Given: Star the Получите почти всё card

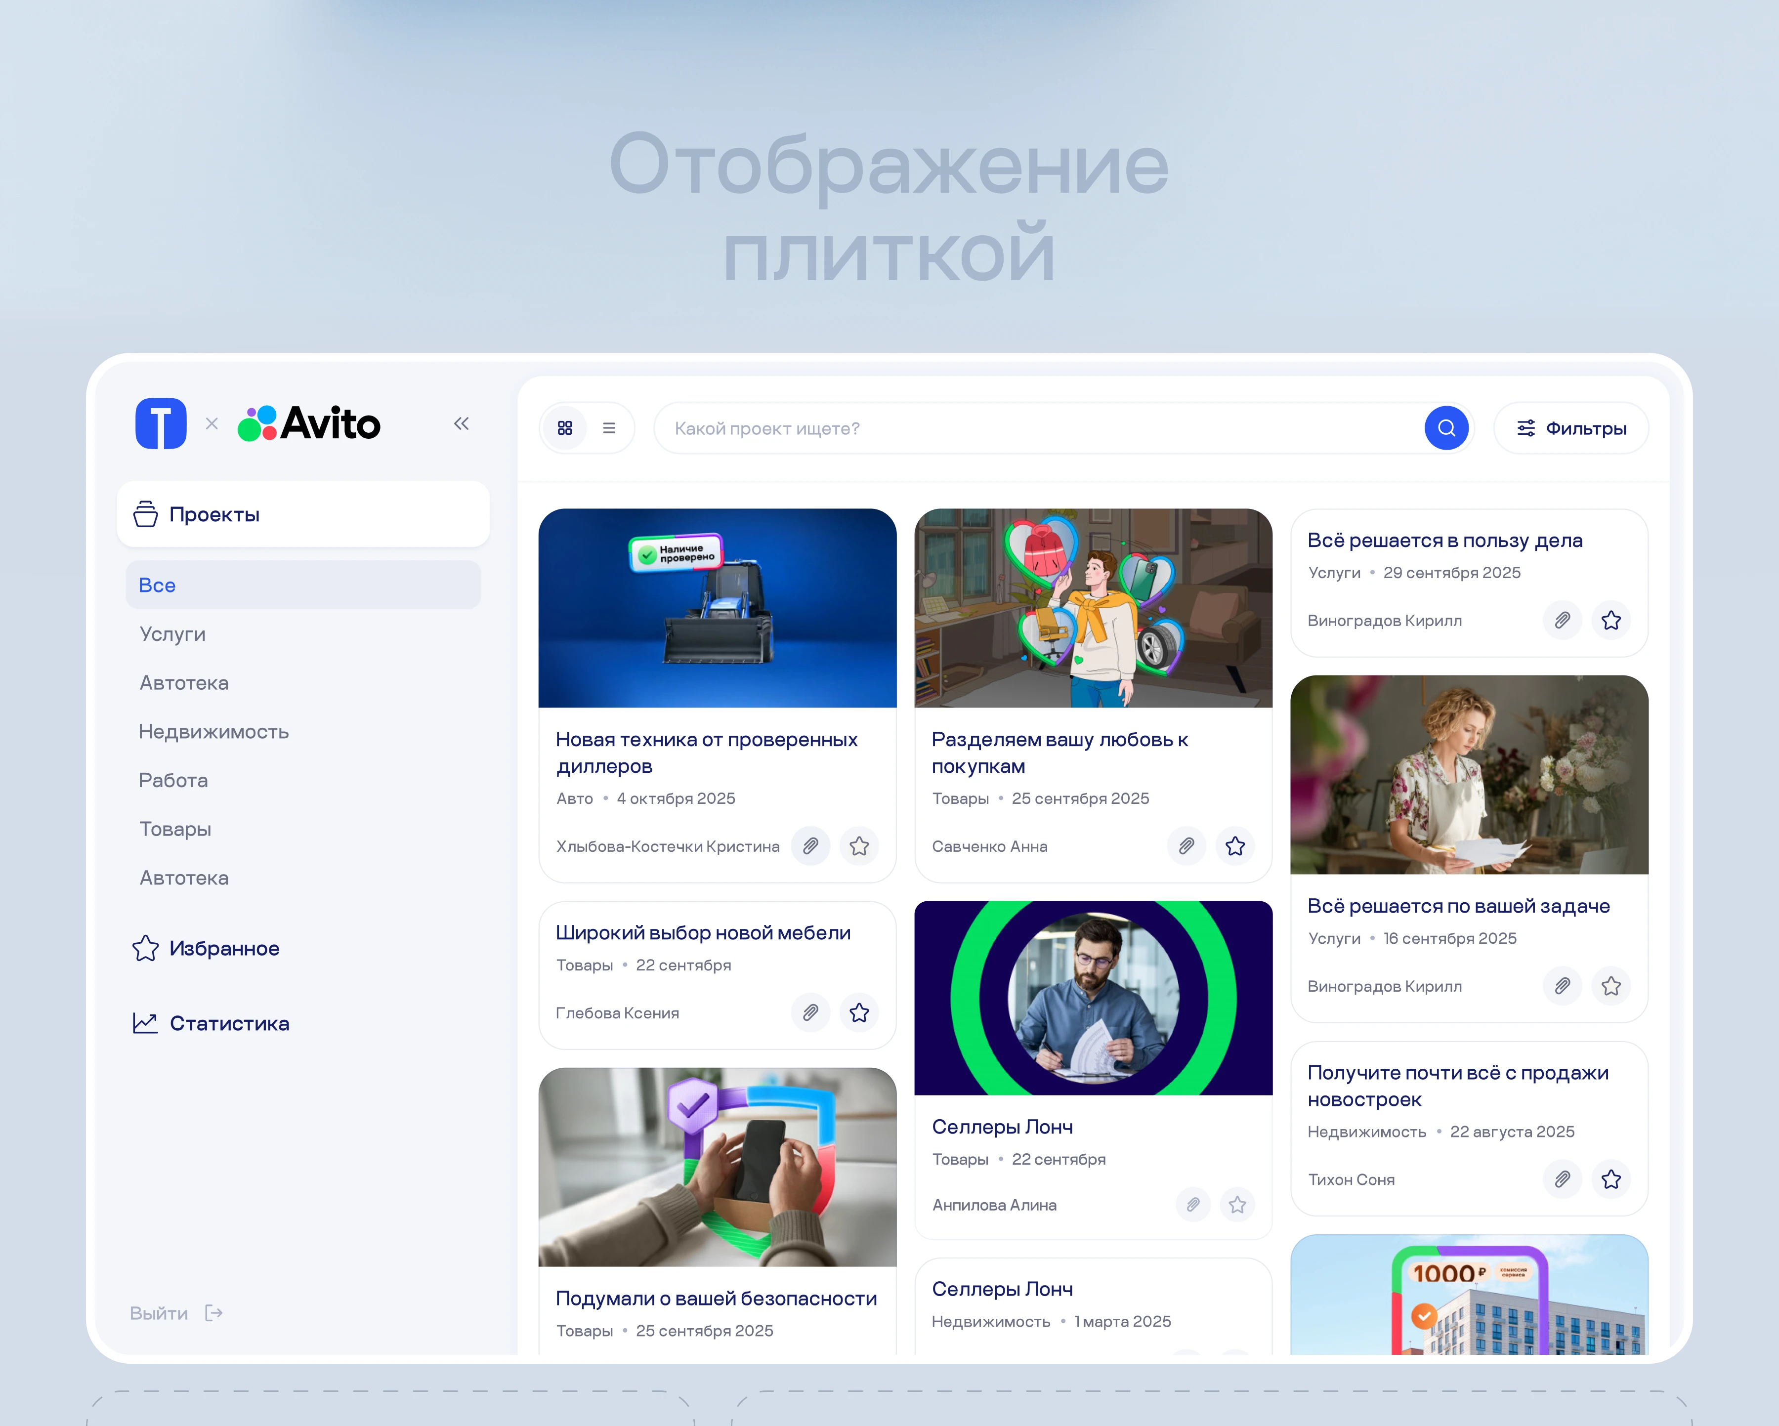Looking at the screenshot, I should [1610, 1179].
